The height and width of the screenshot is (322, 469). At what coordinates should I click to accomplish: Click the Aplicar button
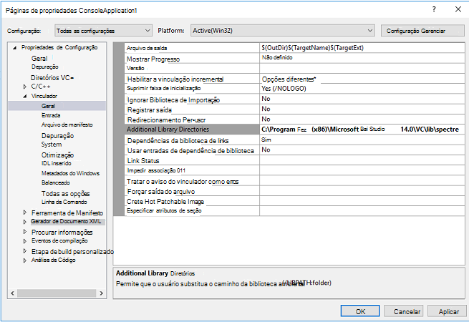(447, 311)
